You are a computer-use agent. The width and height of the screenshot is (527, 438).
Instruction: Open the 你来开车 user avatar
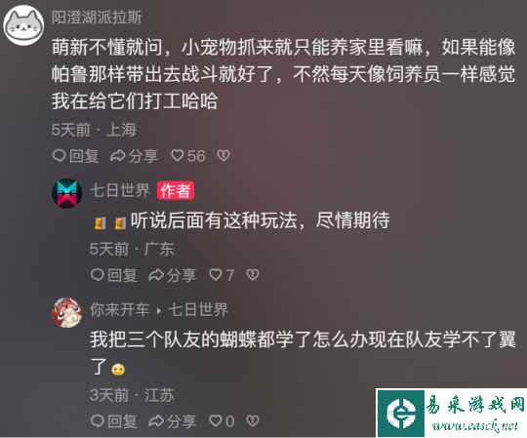point(67,312)
